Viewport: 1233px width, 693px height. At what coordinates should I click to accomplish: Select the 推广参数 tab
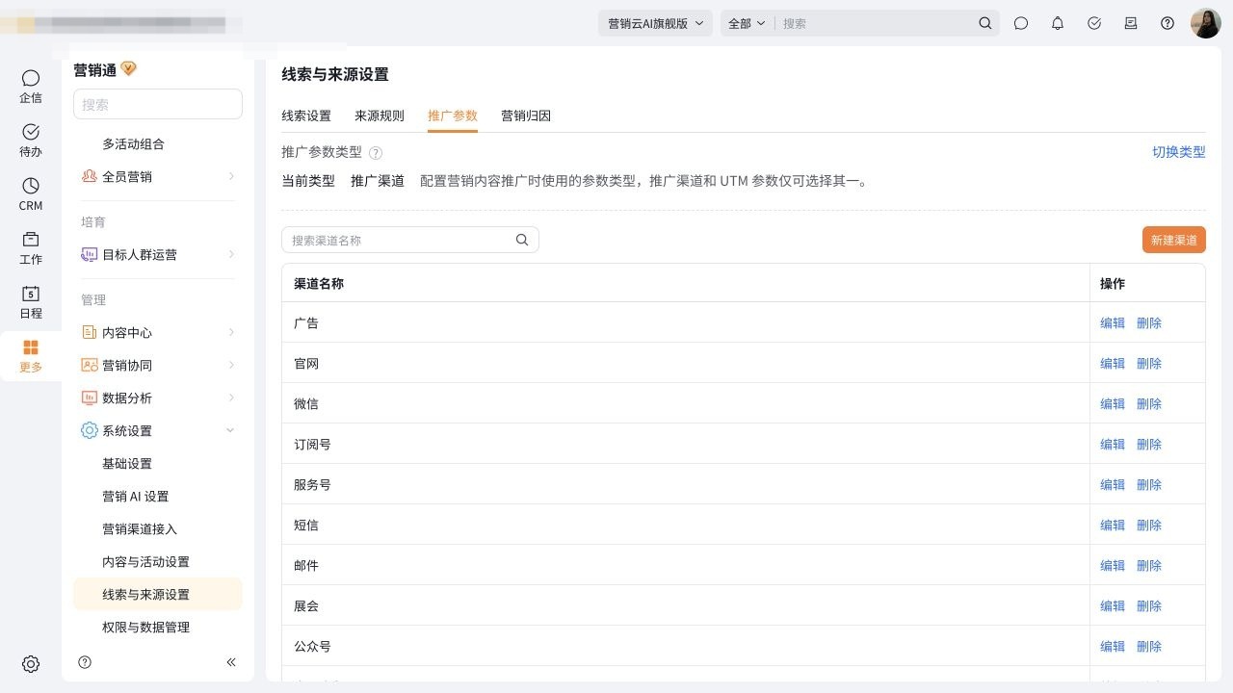(x=453, y=115)
